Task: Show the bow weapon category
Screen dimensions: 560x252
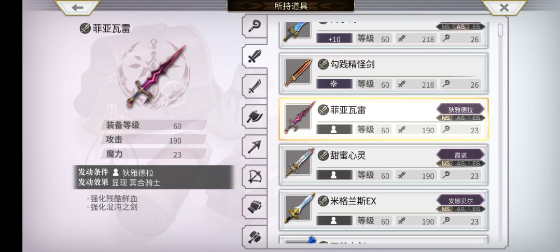Action: pyautogui.click(x=255, y=176)
